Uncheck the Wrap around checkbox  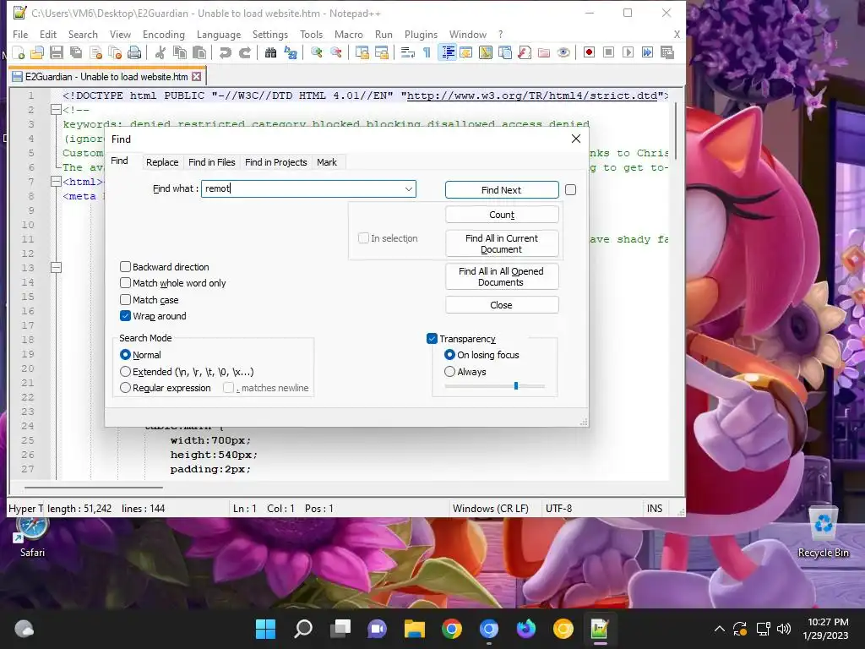(x=125, y=316)
